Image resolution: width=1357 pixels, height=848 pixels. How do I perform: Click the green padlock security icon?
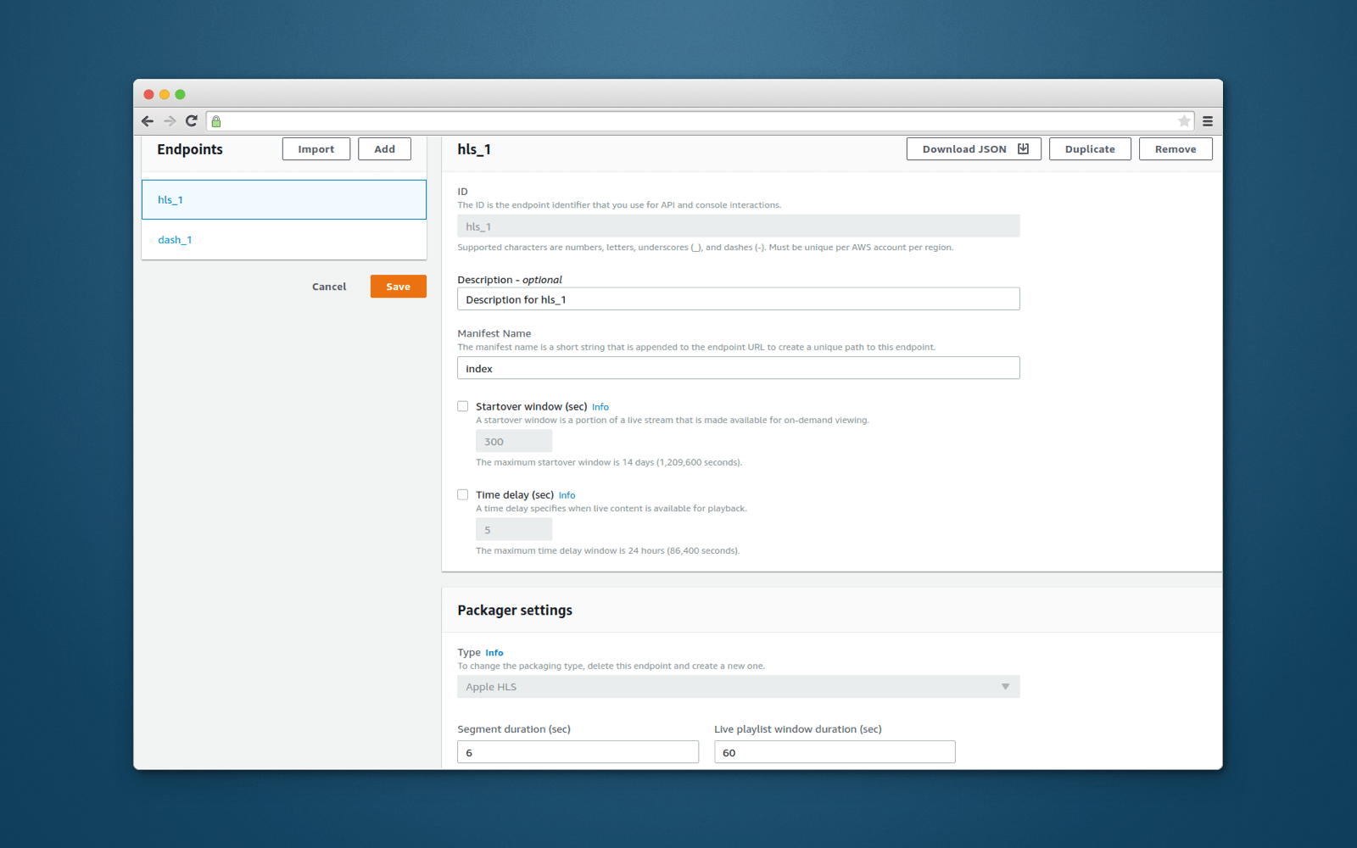click(x=216, y=121)
